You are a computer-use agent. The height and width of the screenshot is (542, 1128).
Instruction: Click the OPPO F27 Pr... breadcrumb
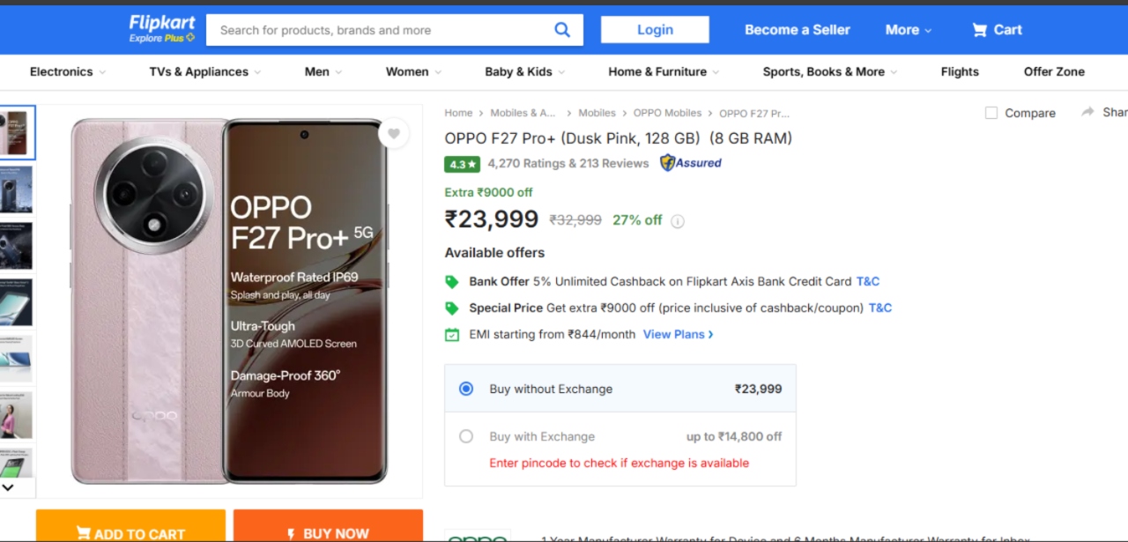point(754,113)
